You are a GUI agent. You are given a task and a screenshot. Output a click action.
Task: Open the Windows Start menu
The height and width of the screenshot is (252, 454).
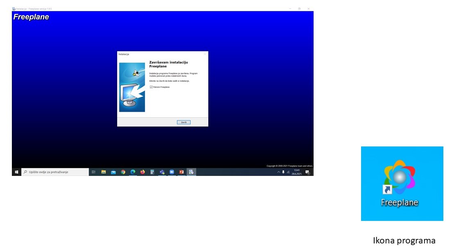(x=16, y=172)
